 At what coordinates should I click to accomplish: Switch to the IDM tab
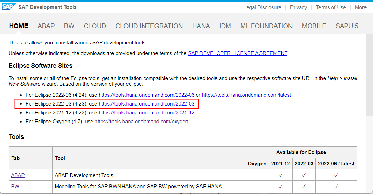225,26
